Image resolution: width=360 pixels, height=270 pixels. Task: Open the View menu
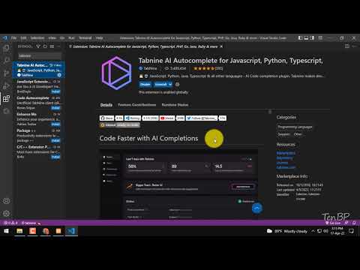(x=52, y=38)
